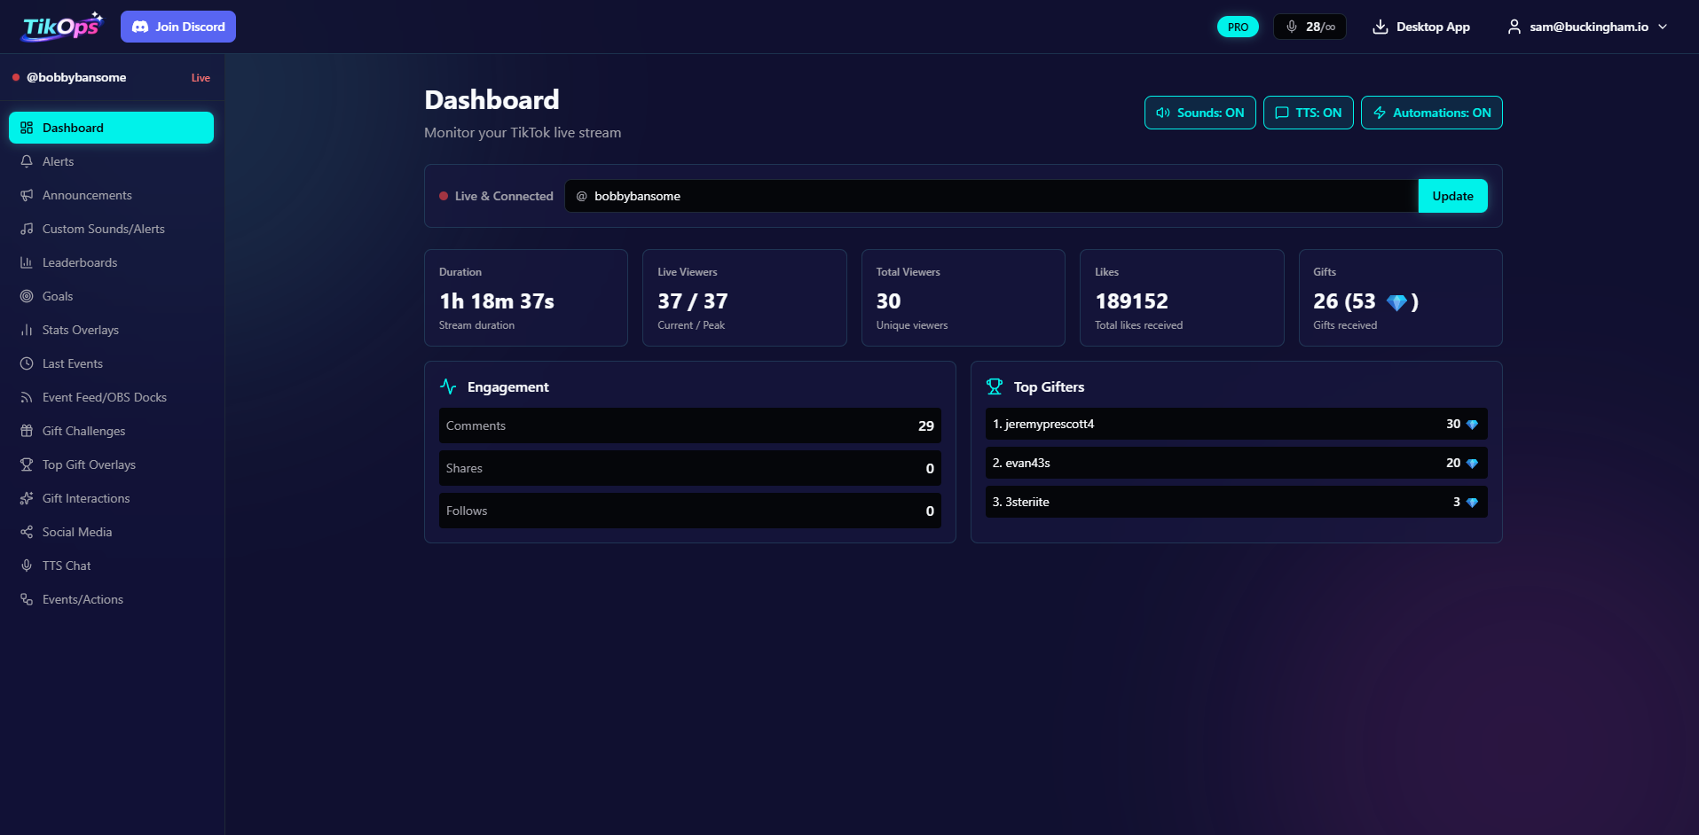
Task: Click the 37 / 37 live viewers value
Action: [x=693, y=301]
